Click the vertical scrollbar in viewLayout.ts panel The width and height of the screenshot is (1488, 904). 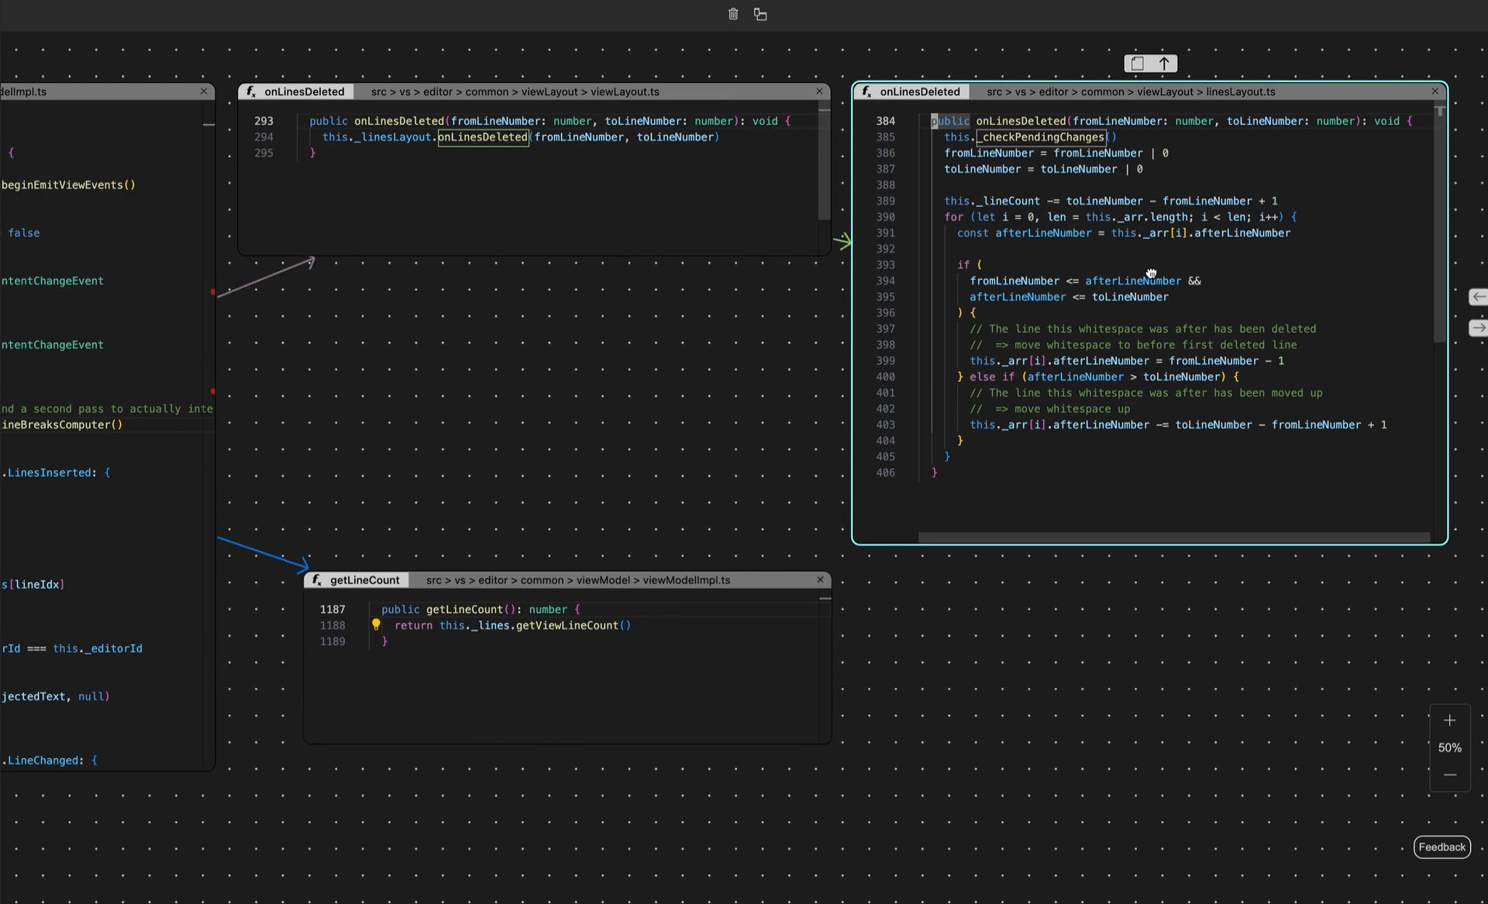824,167
